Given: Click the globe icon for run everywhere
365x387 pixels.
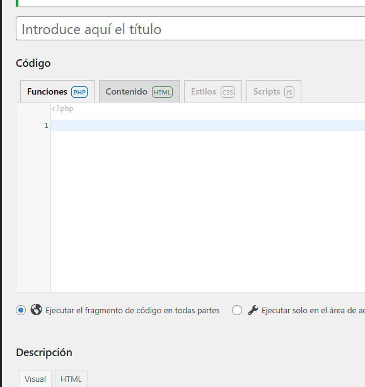Looking at the screenshot, I should [37, 309].
